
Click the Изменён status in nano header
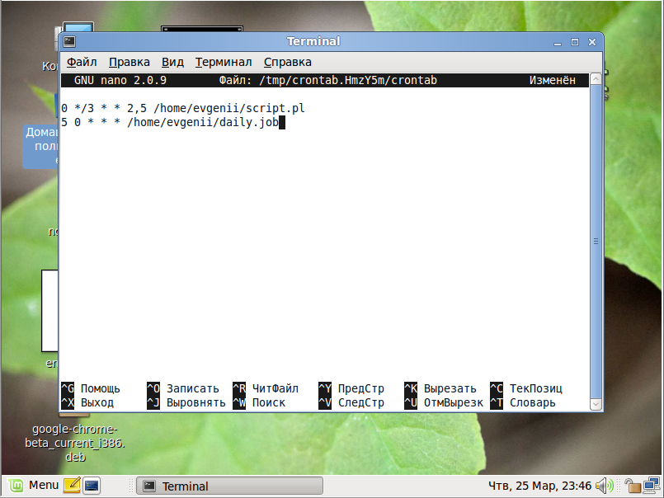[552, 80]
